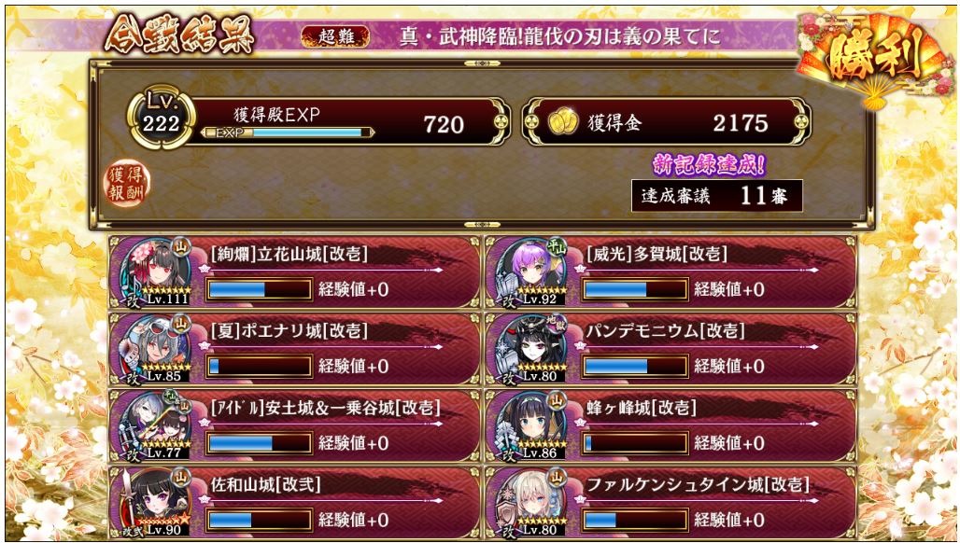Screen dimensions: 960x543
Task: Click the パンデモニウム character portrait
Action: [531, 349]
